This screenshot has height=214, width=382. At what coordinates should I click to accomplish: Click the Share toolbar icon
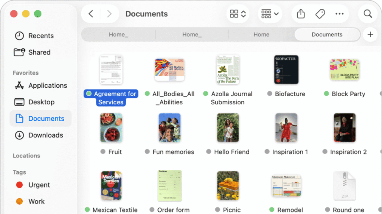coord(301,14)
